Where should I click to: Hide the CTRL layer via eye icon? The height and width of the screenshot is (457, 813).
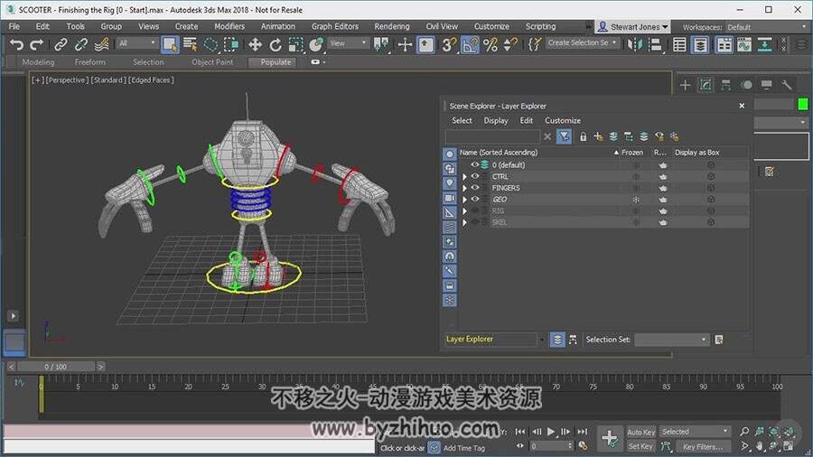point(475,176)
